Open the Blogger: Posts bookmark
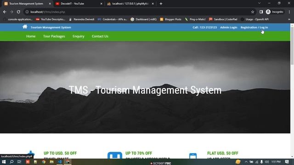Viewport: 294px width, 165px height. point(170,19)
